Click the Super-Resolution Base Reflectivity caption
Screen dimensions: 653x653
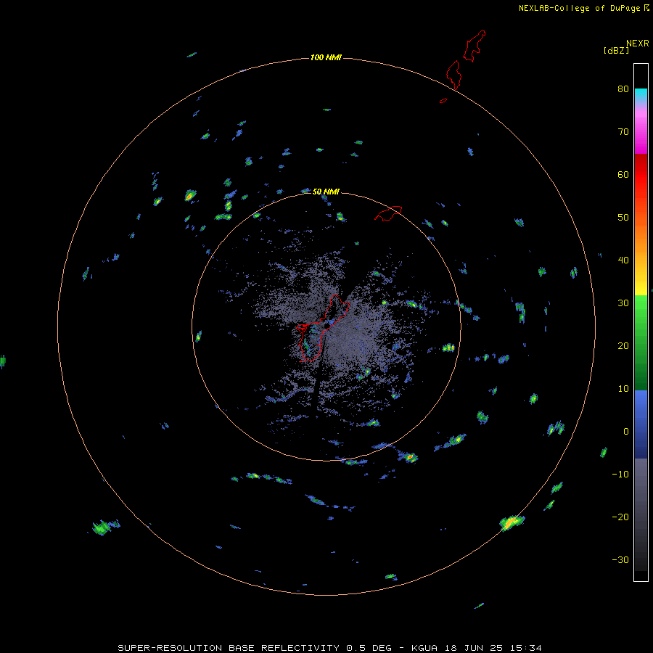pyautogui.click(x=330, y=648)
